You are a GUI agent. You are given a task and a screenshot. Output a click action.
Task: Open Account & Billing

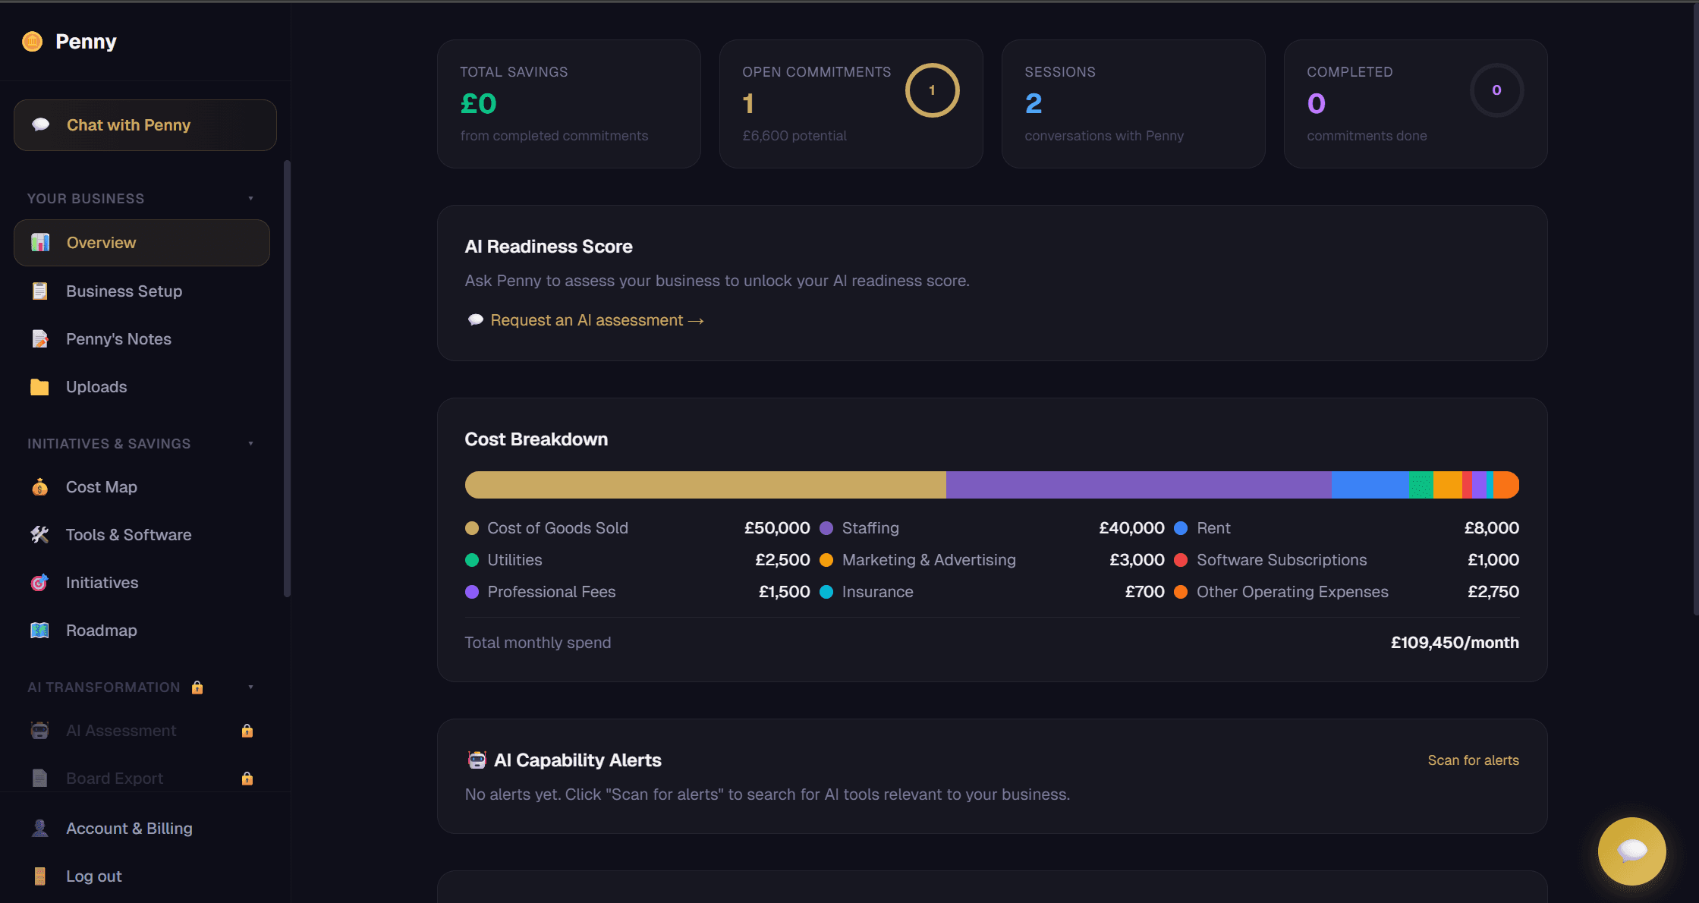[129, 828]
